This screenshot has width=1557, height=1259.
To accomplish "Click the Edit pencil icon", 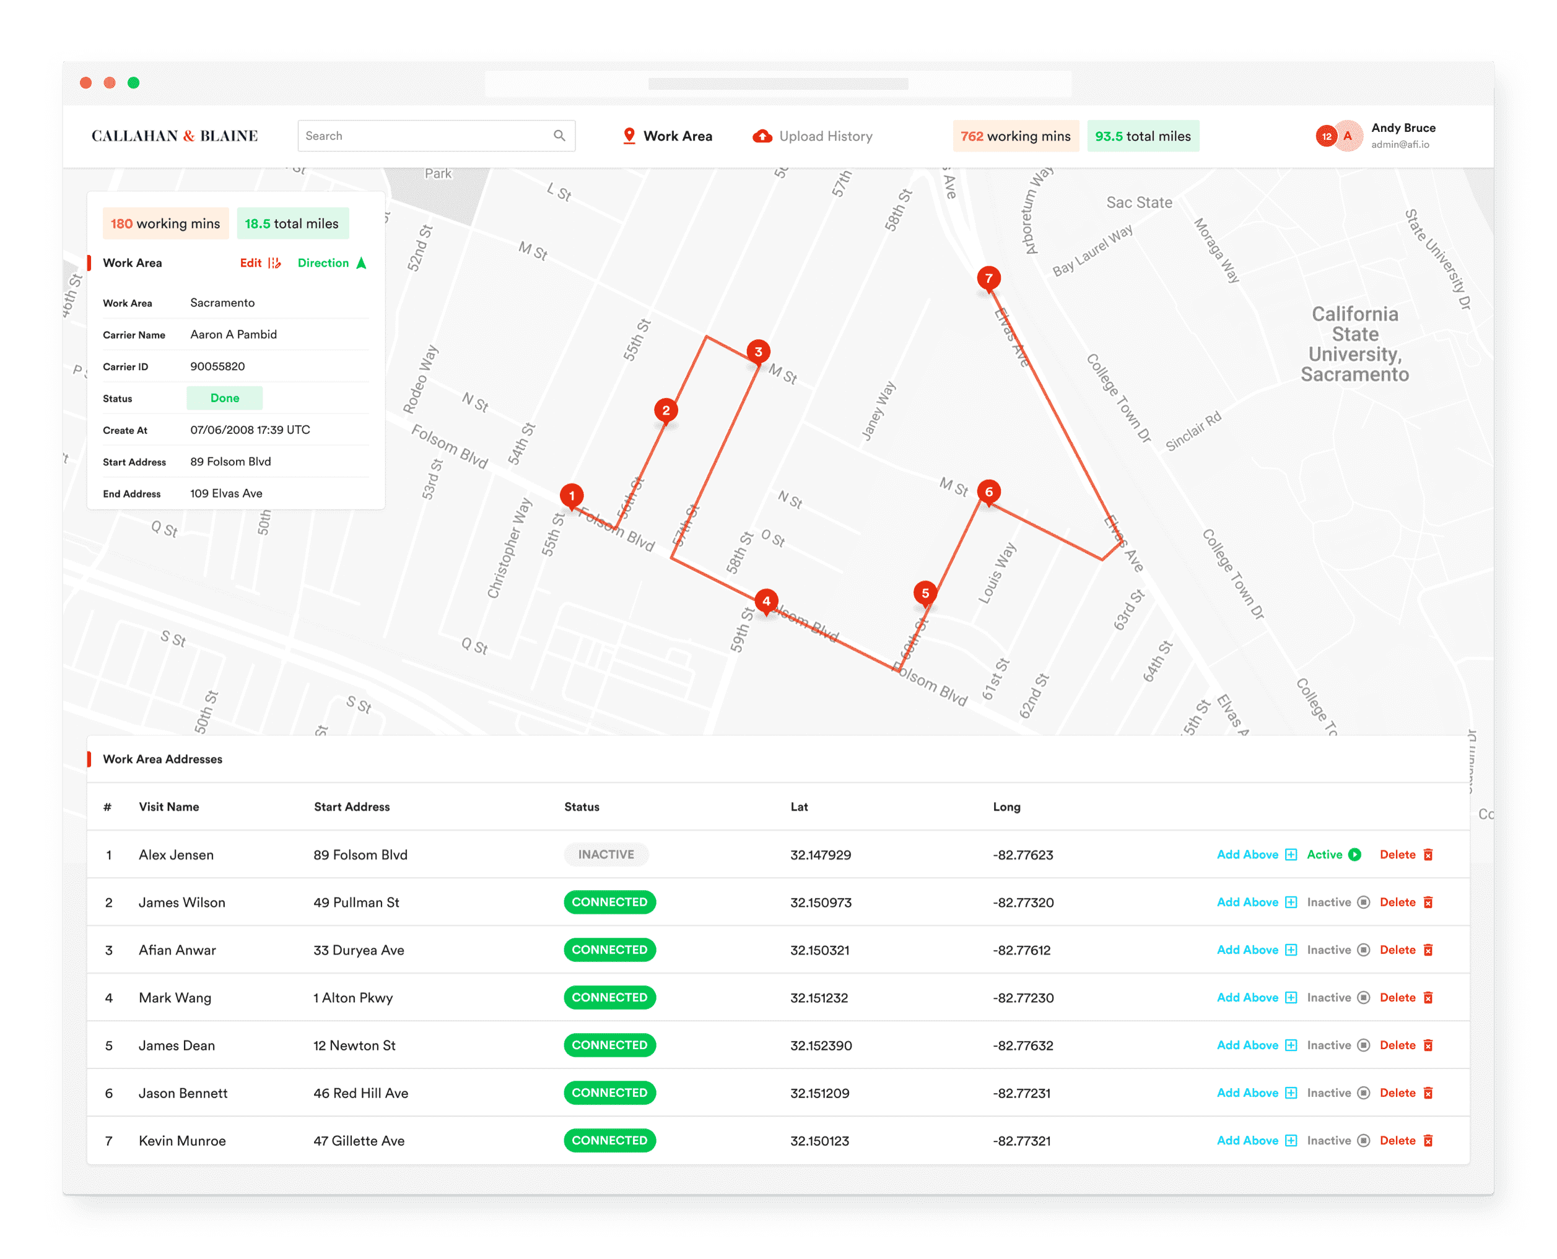I will [x=274, y=262].
